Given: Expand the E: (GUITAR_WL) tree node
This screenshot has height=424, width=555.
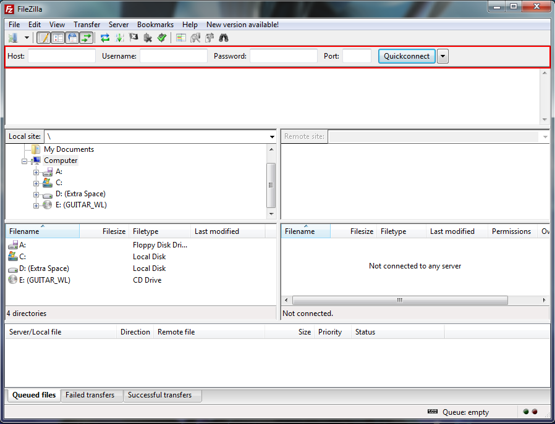Looking at the screenshot, I should [x=36, y=206].
